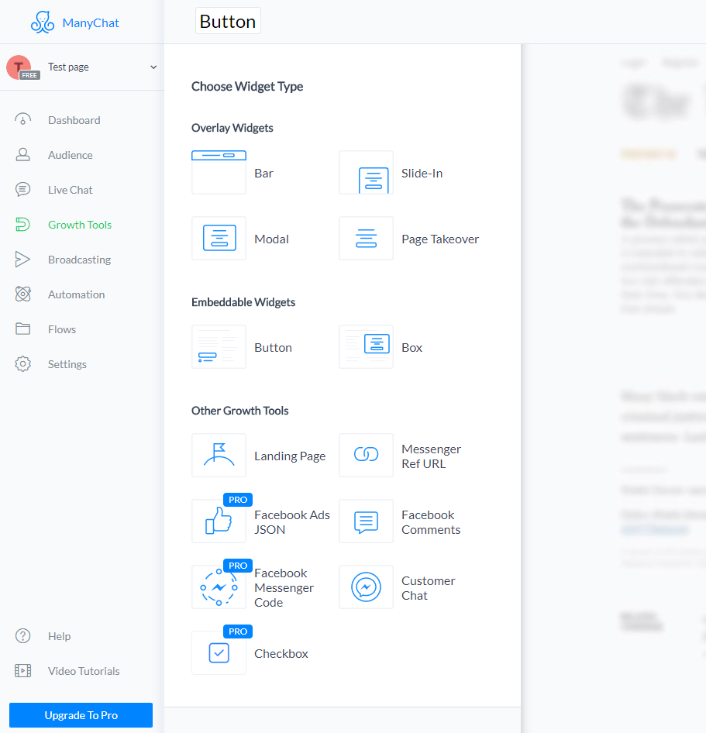706x733 pixels.
Task: Select the Box embeddable widget icon
Action: pyautogui.click(x=366, y=347)
